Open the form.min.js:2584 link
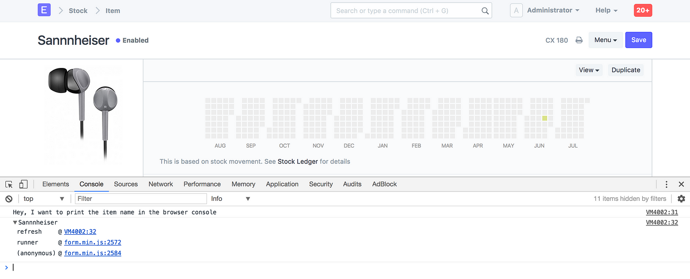The image size is (690, 279). point(93,253)
